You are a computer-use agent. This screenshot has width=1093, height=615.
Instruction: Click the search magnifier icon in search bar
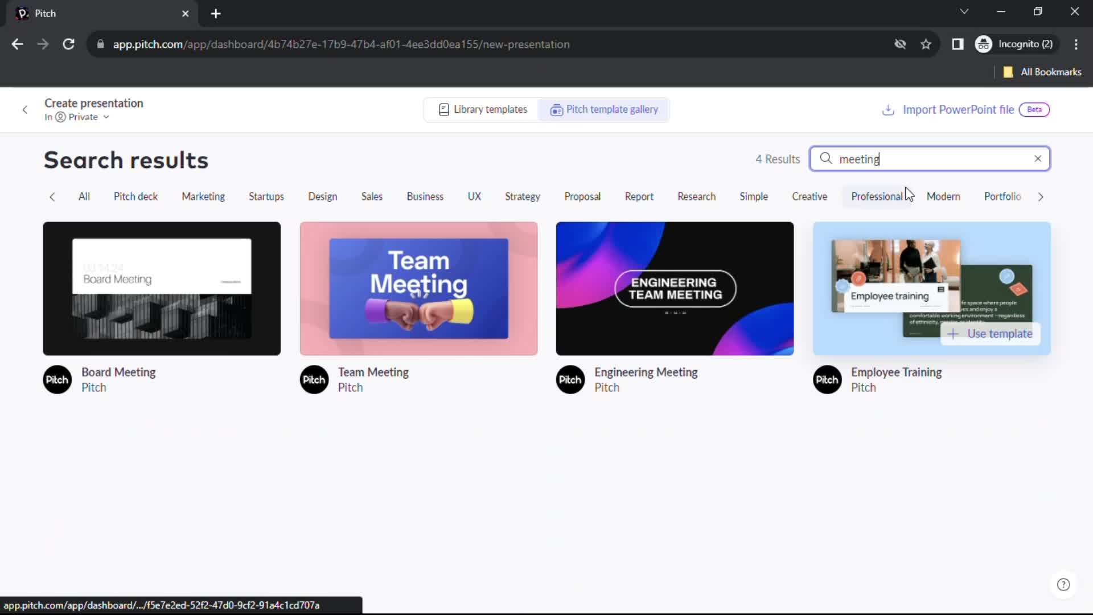827,158
